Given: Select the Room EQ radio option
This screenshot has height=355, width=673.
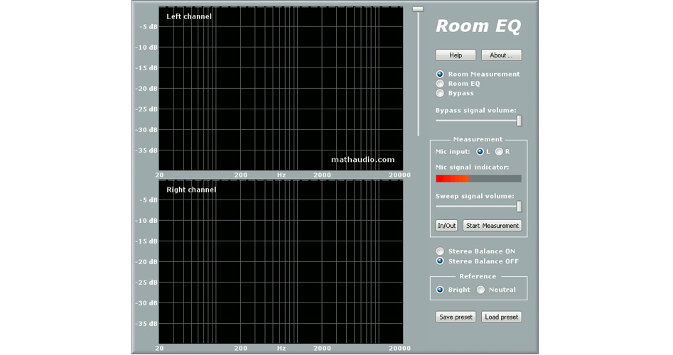Looking at the screenshot, I should pyautogui.click(x=440, y=84).
